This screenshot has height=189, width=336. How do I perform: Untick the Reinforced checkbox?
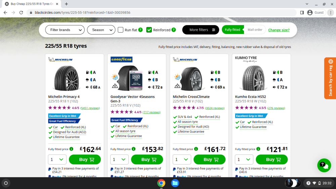pos(149,30)
